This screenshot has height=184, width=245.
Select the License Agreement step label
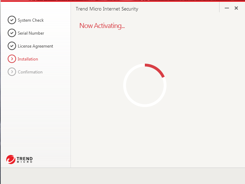(x=35, y=46)
